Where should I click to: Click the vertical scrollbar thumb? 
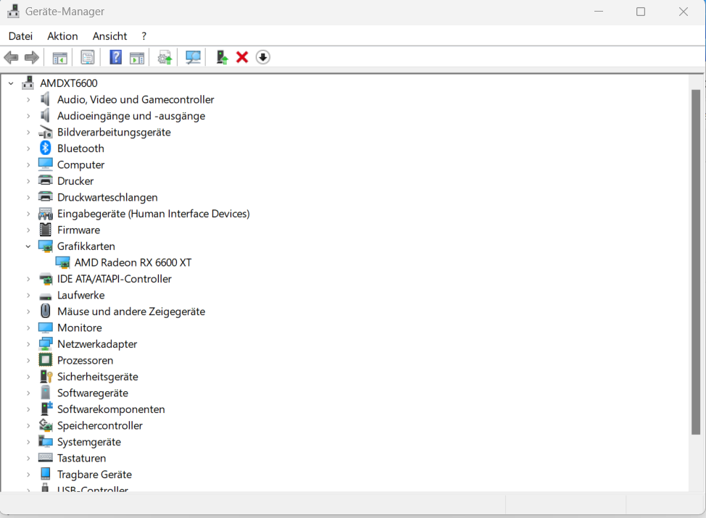[696, 262]
